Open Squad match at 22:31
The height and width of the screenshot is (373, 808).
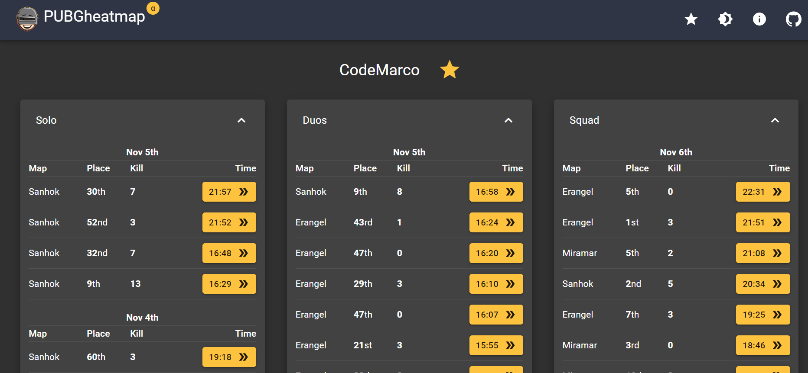763,192
